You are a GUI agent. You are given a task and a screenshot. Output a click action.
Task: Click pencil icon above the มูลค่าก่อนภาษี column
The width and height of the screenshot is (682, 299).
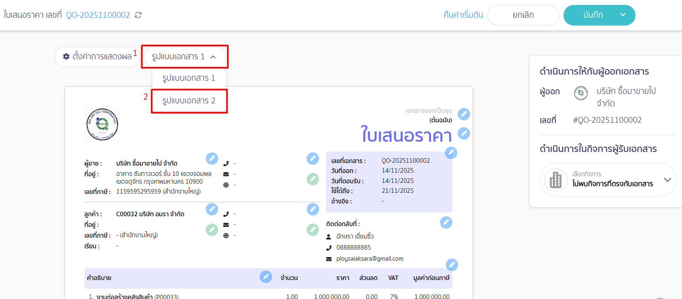tap(452, 265)
